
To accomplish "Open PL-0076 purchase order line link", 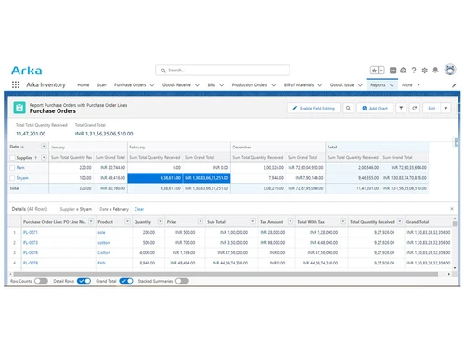I will (x=31, y=252).
